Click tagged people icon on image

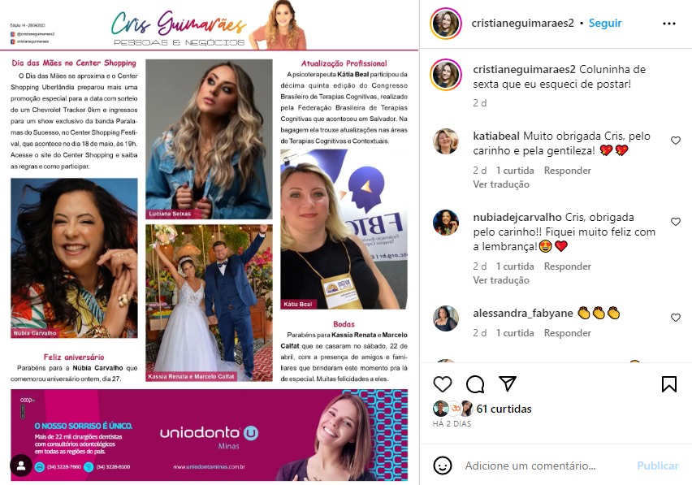[x=21, y=466]
